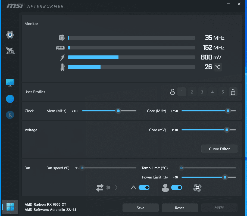The image size is (247, 216).
Task: Click the Windows logo startup icon
Action: coord(10,207)
